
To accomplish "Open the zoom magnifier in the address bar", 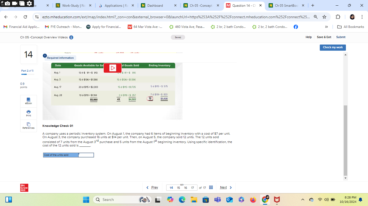I will click(315, 17).
